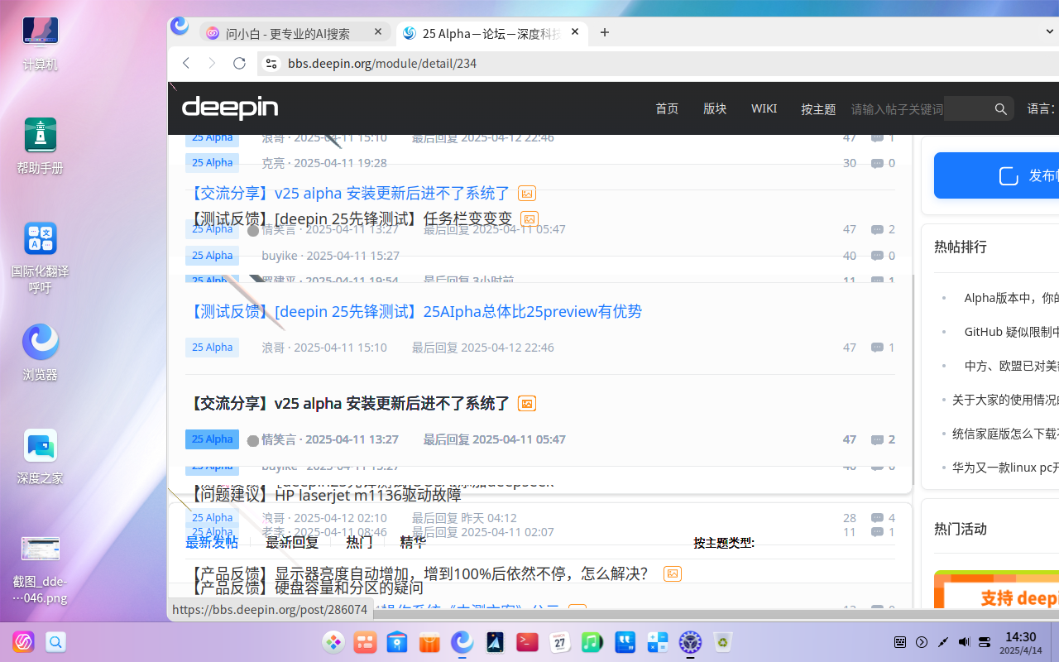The height and width of the screenshot is (662, 1059).
Task: Open a new browser tab with plus
Action: [x=605, y=32]
